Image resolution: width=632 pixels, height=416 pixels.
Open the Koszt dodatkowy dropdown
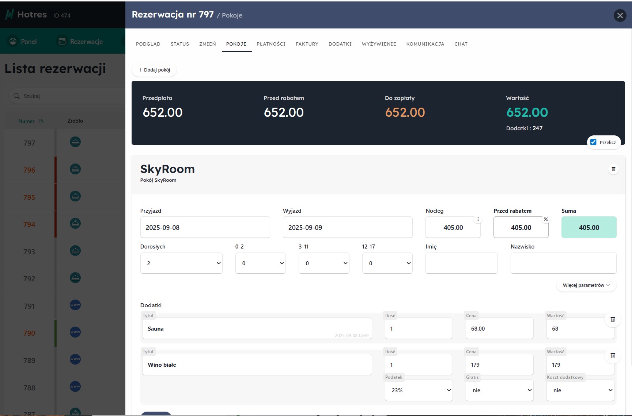(580, 390)
